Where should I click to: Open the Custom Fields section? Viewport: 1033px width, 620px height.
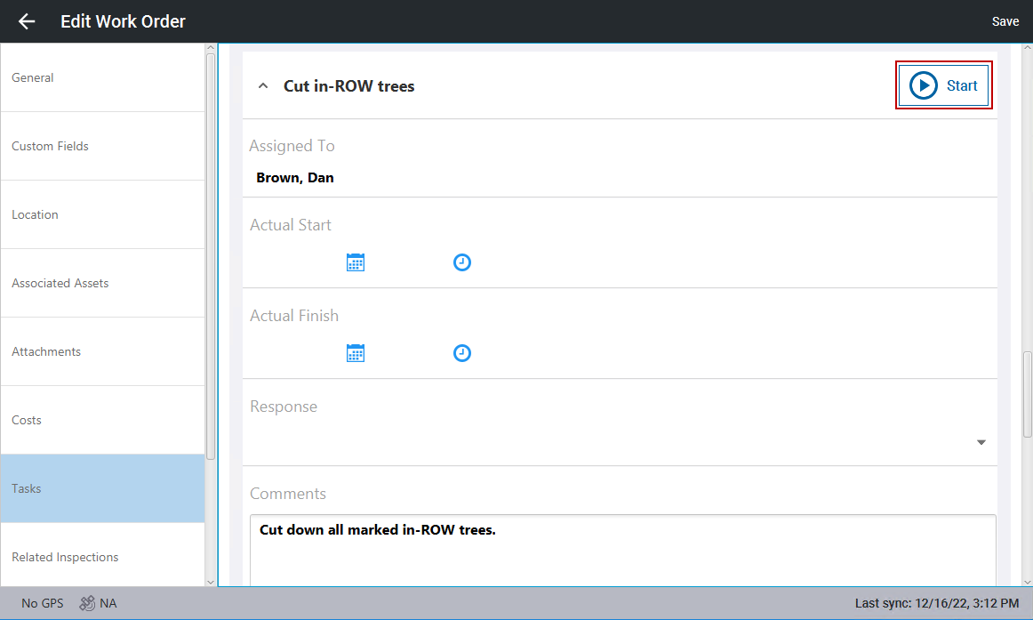[103, 146]
